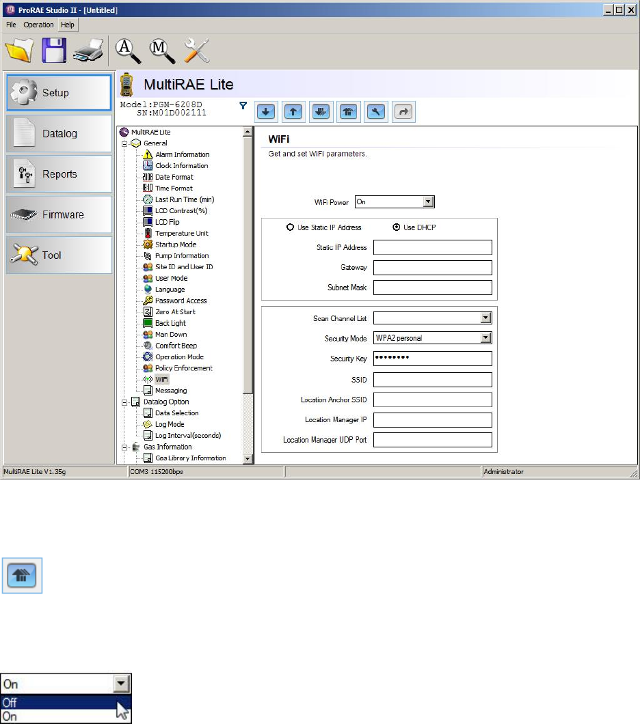
Task: Open the File menu
Action: coord(11,25)
